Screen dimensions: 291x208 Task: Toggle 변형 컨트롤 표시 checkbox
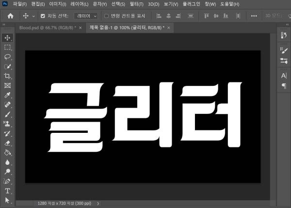pyautogui.click(x=106, y=16)
